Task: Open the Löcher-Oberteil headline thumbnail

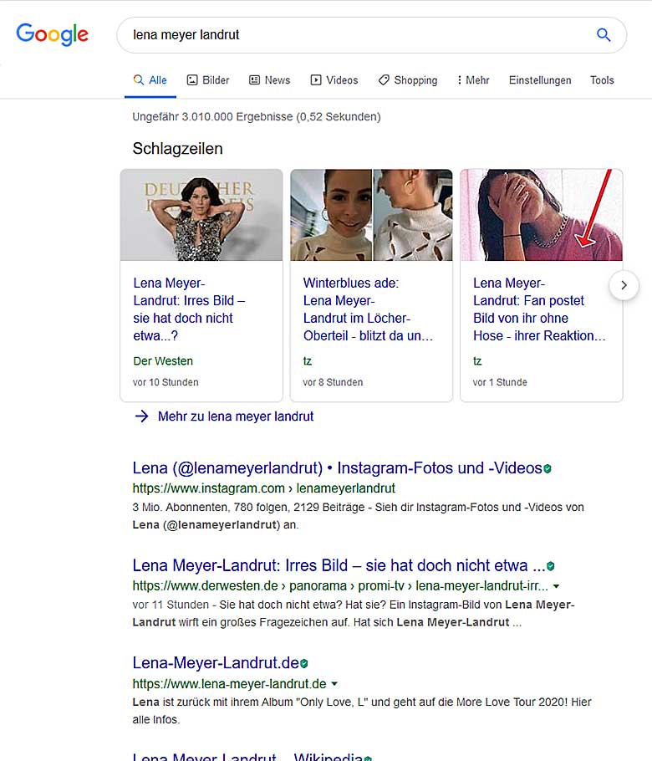Action: pyautogui.click(x=371, y=215)
